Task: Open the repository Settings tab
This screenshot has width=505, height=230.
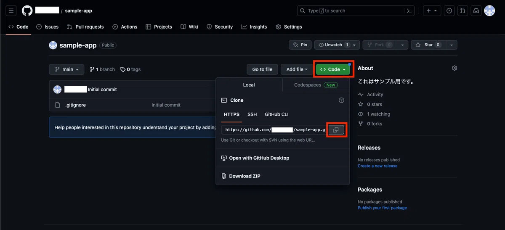Action: [289, 27]
